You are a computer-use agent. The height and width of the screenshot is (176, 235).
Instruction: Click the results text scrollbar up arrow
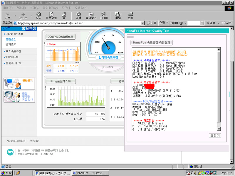coord(219,49)
